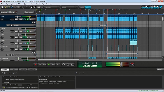
Task: Expand kick track options arrow
Action: [34, 19]
